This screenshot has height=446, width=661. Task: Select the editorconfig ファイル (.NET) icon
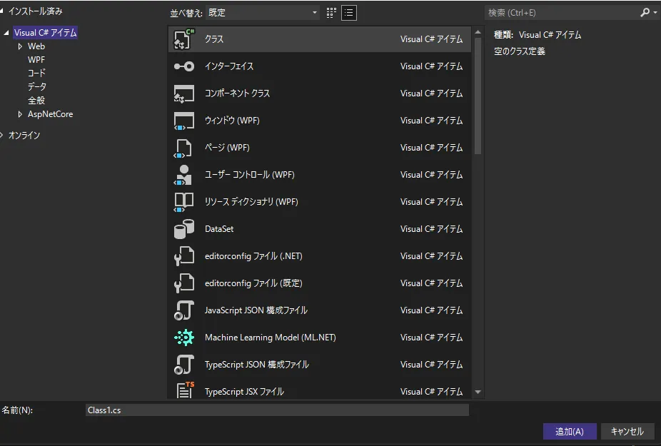pyautogui.click(x=184, y=256)
